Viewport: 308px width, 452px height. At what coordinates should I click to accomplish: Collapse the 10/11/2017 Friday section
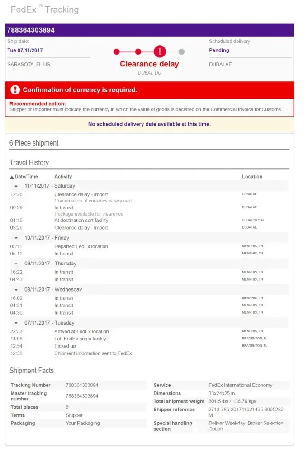point(16,238)
